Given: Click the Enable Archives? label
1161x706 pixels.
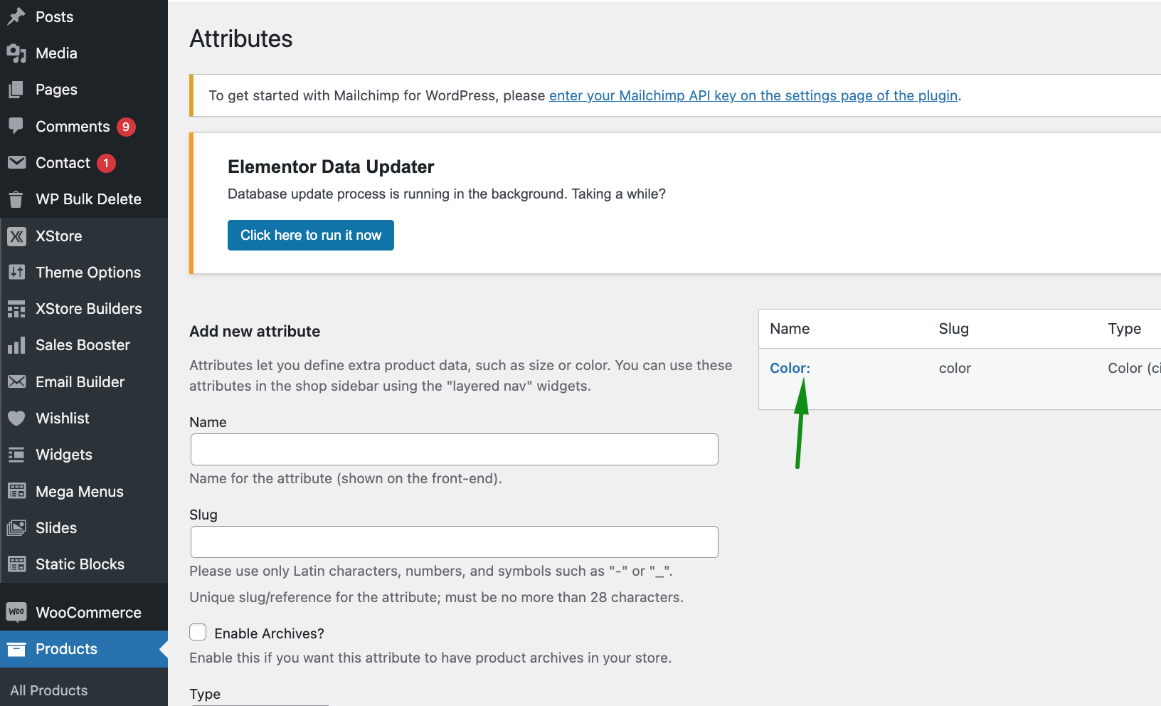Looking at the screenshot, I should coord(269,633).
